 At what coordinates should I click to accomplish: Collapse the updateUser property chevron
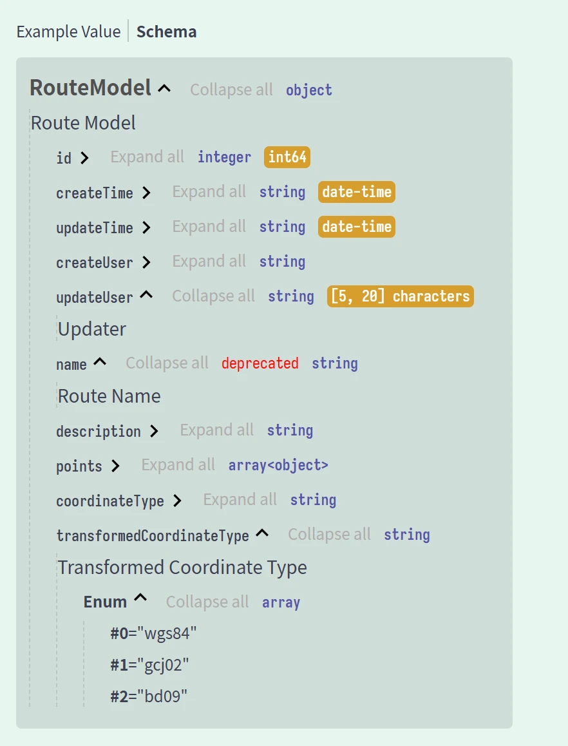(x=146, y=296)
